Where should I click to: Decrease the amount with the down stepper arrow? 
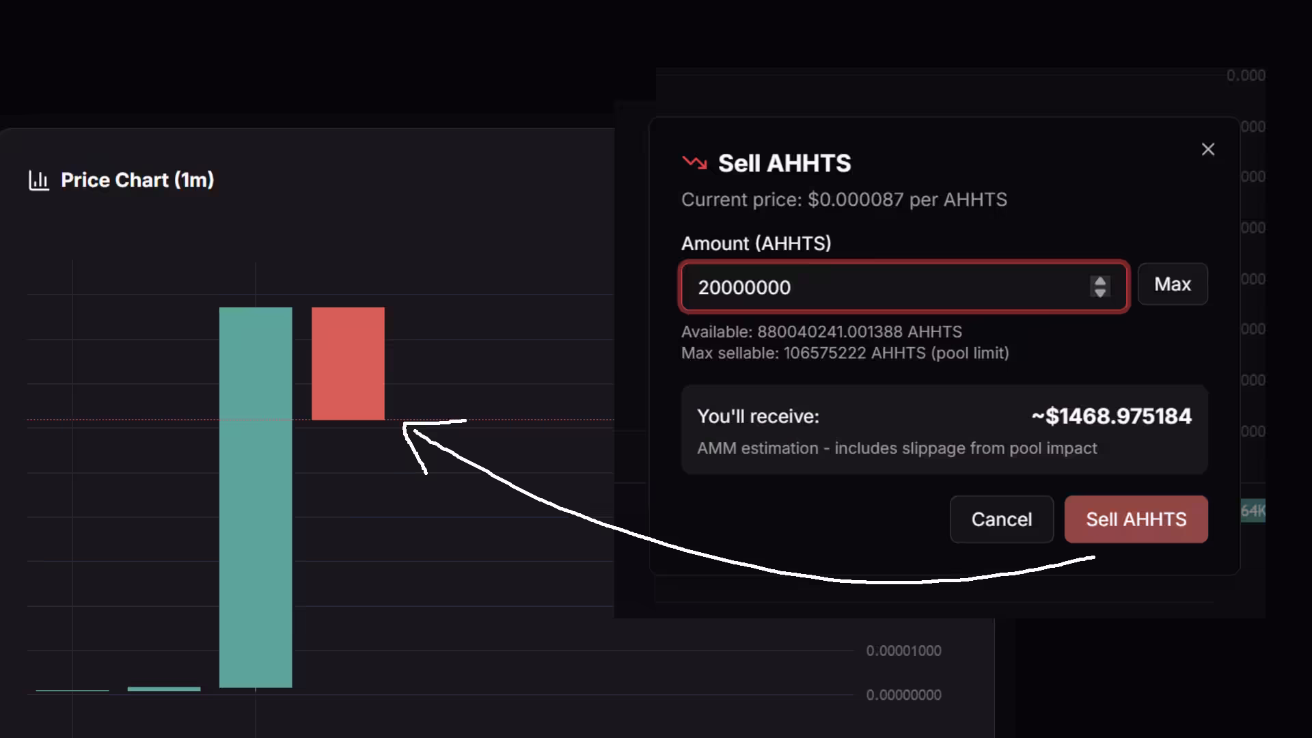[x=1099, y=293]
